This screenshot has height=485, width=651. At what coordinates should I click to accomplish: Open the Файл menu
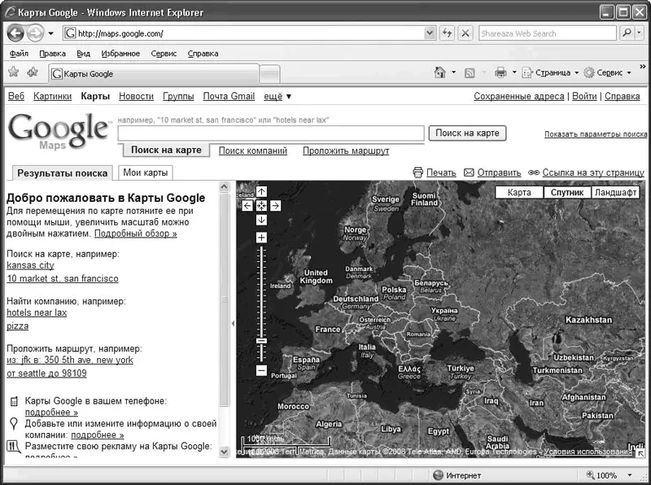coord(19,54)
